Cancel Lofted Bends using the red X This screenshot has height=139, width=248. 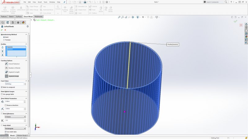[x=5, y=30]
